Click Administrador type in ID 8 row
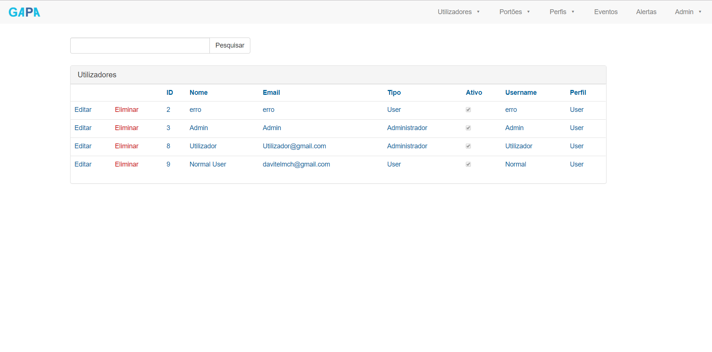Viewport: 712px width, 352px height. (x=407, y=146)
